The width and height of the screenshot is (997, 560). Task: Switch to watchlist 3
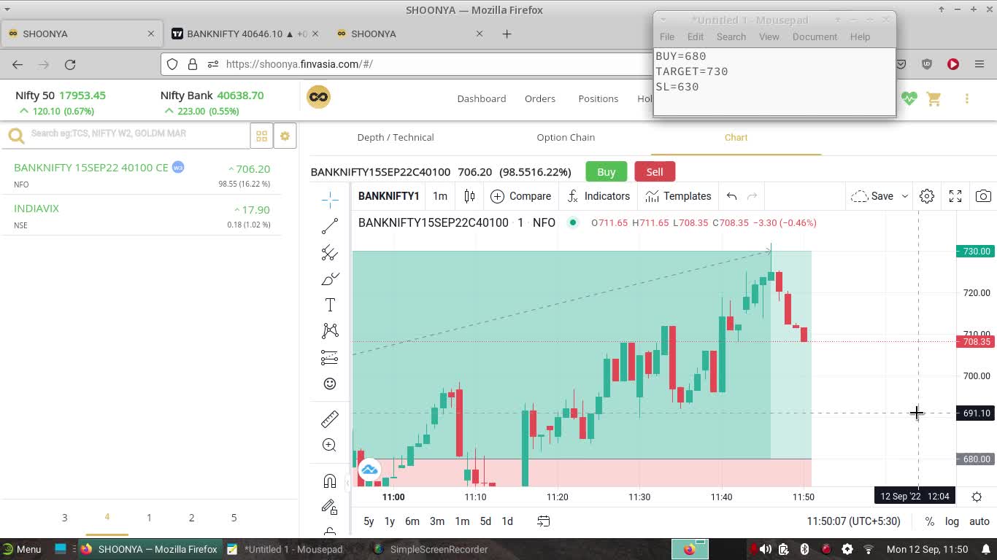coord(64,518)
